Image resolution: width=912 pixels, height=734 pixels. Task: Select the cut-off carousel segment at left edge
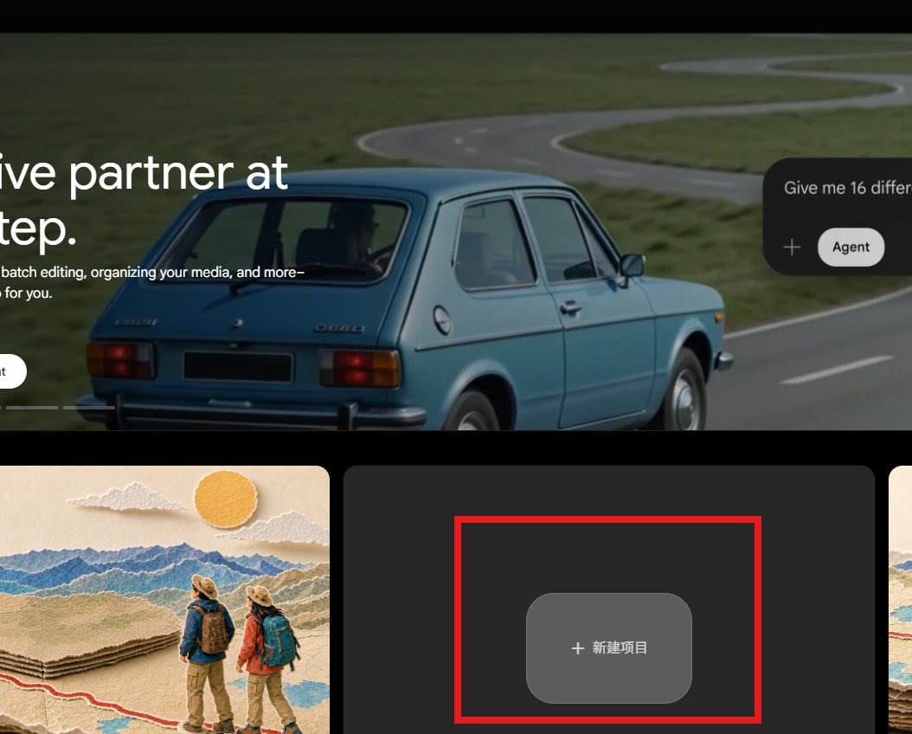[1, 408]
